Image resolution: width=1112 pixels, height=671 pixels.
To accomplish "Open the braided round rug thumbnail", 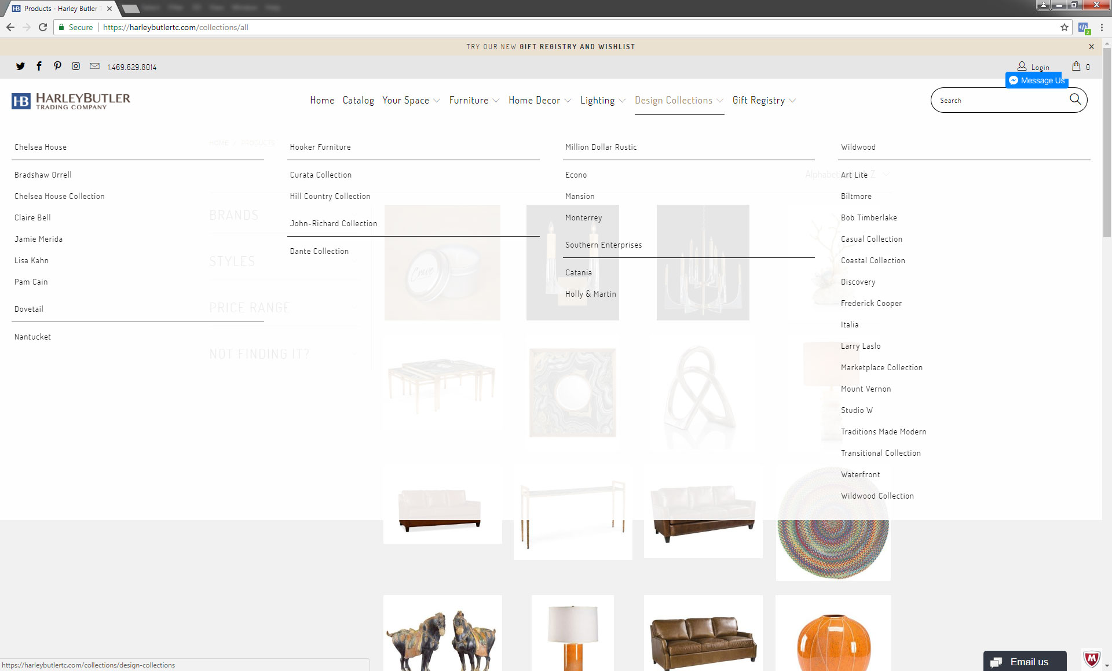I will 833,522.
